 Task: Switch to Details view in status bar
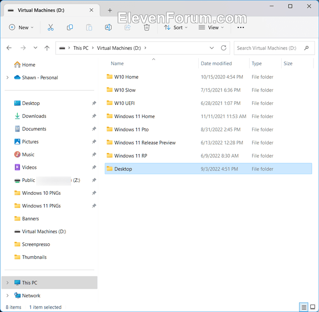pyautogui.click(x=304, y=307)
